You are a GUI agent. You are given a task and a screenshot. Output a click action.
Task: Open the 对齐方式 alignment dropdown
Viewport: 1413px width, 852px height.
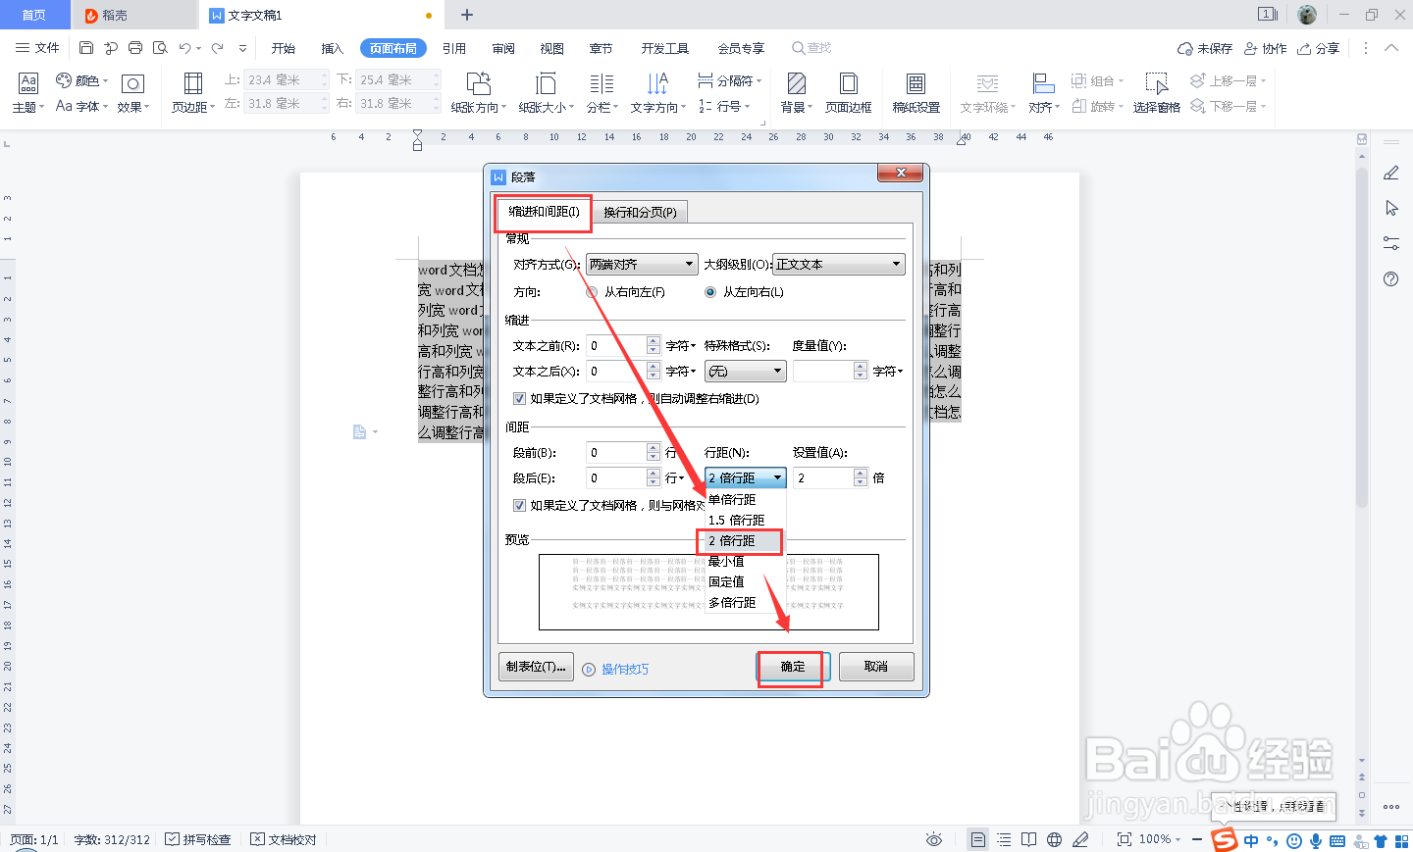pos(642,264)
